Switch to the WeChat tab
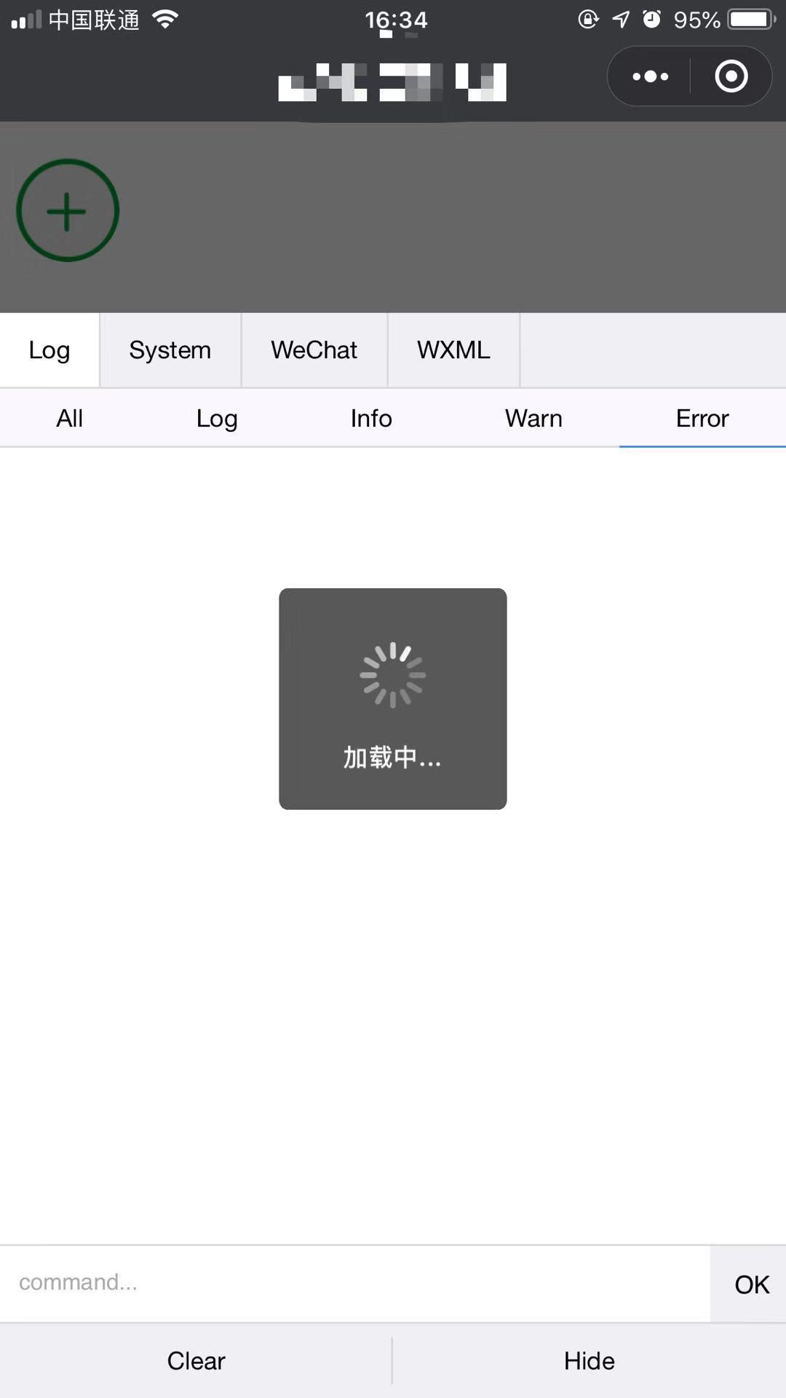The height and width of the screenshot is (1398, 786). coord(314,350)
